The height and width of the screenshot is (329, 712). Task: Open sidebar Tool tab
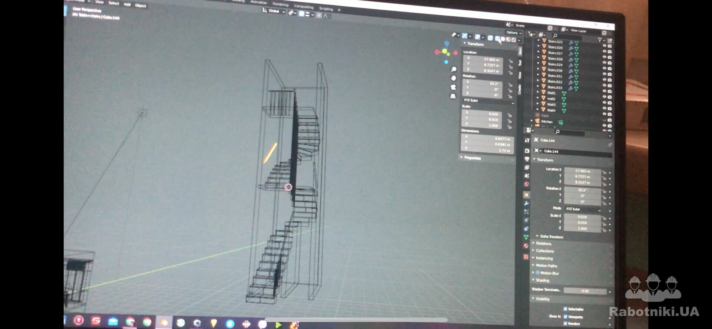click(x=520, y=63)
